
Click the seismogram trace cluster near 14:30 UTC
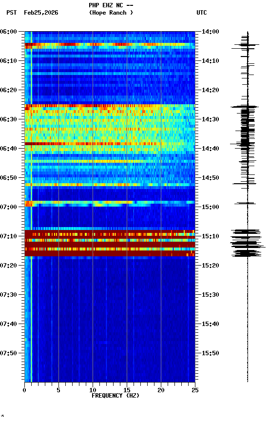(x=248, y=126)
